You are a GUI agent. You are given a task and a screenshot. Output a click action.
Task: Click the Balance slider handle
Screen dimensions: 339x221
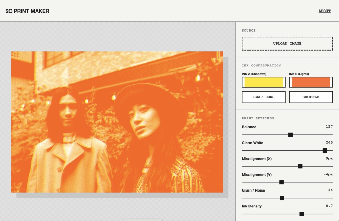tap(291, 135)
